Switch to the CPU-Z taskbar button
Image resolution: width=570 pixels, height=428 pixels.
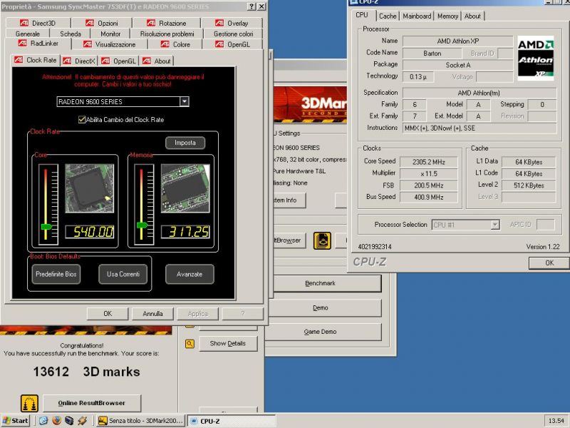coord(231,421)
